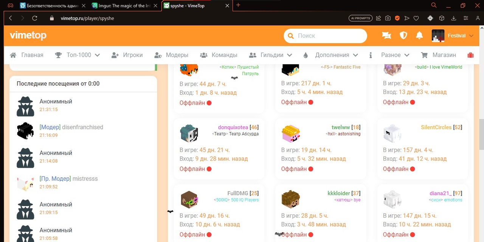This screenshot has width=484, height=242.
Task: Click the orange ad-blocker shield icon
Action: pos(397,18)
